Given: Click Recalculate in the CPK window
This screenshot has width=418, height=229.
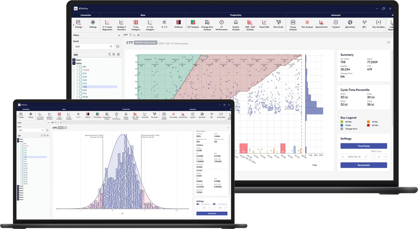Looking at the screenshot, I should pos(212,213).
